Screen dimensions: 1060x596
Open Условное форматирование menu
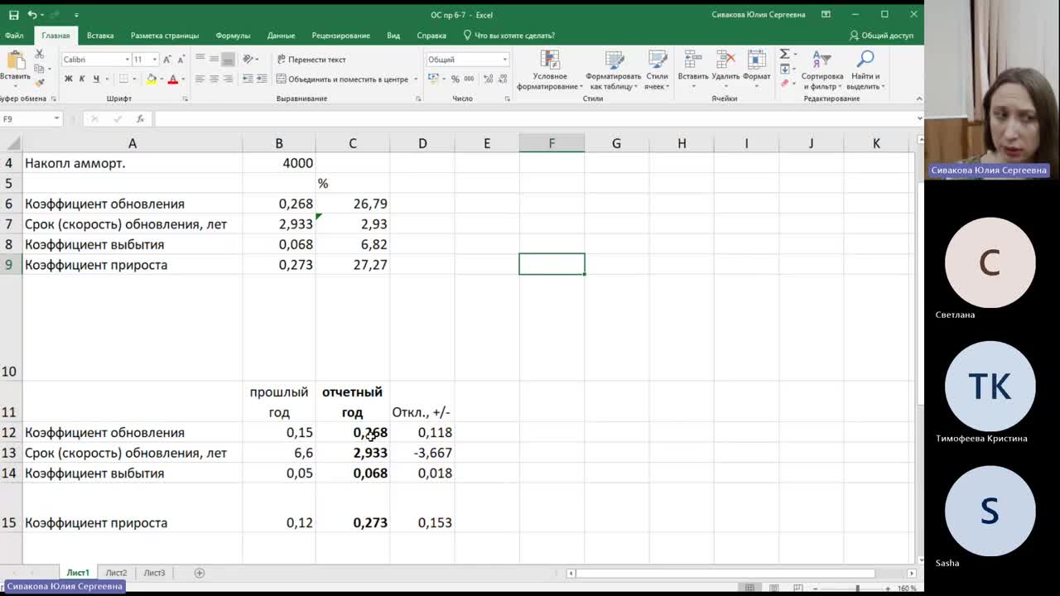(550, 70)
